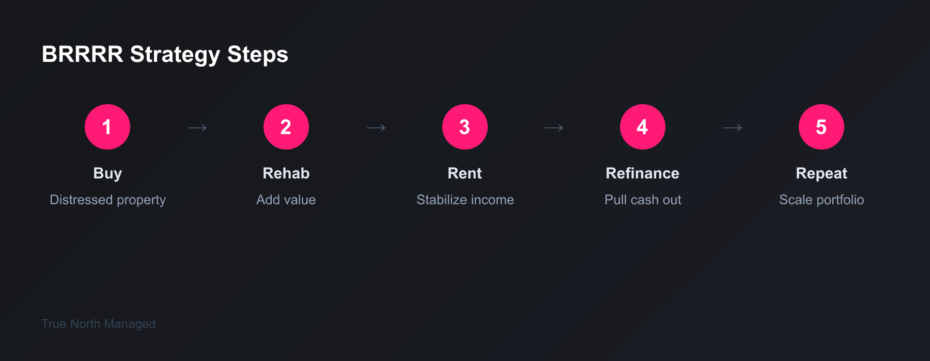The width and height of the screenshot is (930, 361).
Task: Click the pink circle numbered 2
Action: coord(286,127)
